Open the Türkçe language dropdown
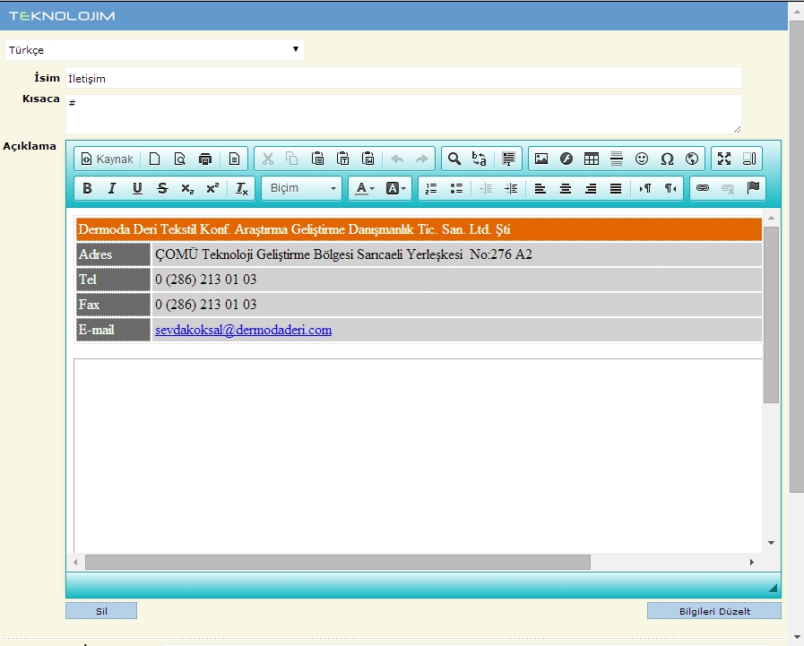The width and height of the screenshot is (804, 646). tap(154, 50)
